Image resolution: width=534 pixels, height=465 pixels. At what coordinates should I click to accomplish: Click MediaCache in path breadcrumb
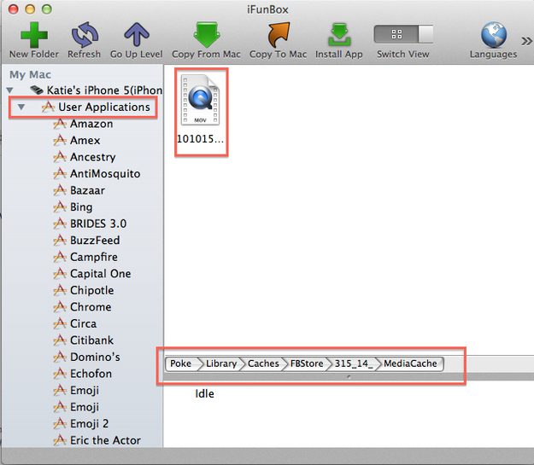tap(410, 363)
